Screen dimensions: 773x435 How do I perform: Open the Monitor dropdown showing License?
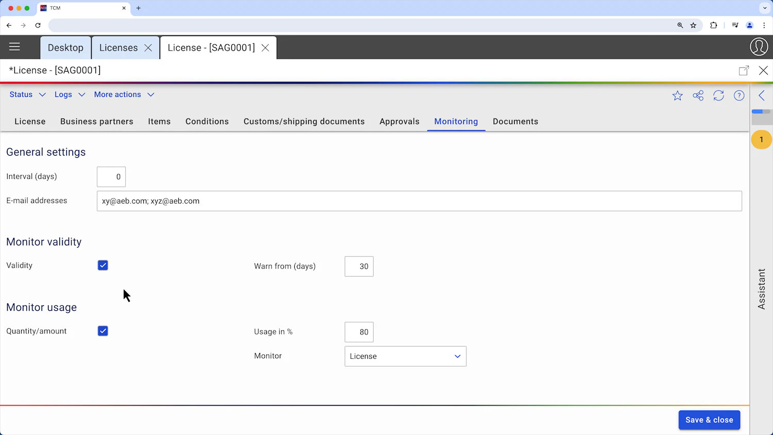click(405, 356)
